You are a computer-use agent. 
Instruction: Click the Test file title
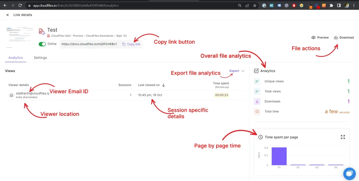pyautogui.click(x=52, y=30)
